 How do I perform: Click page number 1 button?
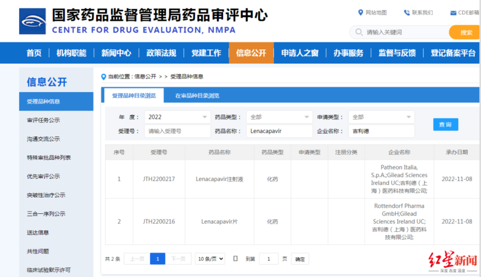tap(158, 259)
